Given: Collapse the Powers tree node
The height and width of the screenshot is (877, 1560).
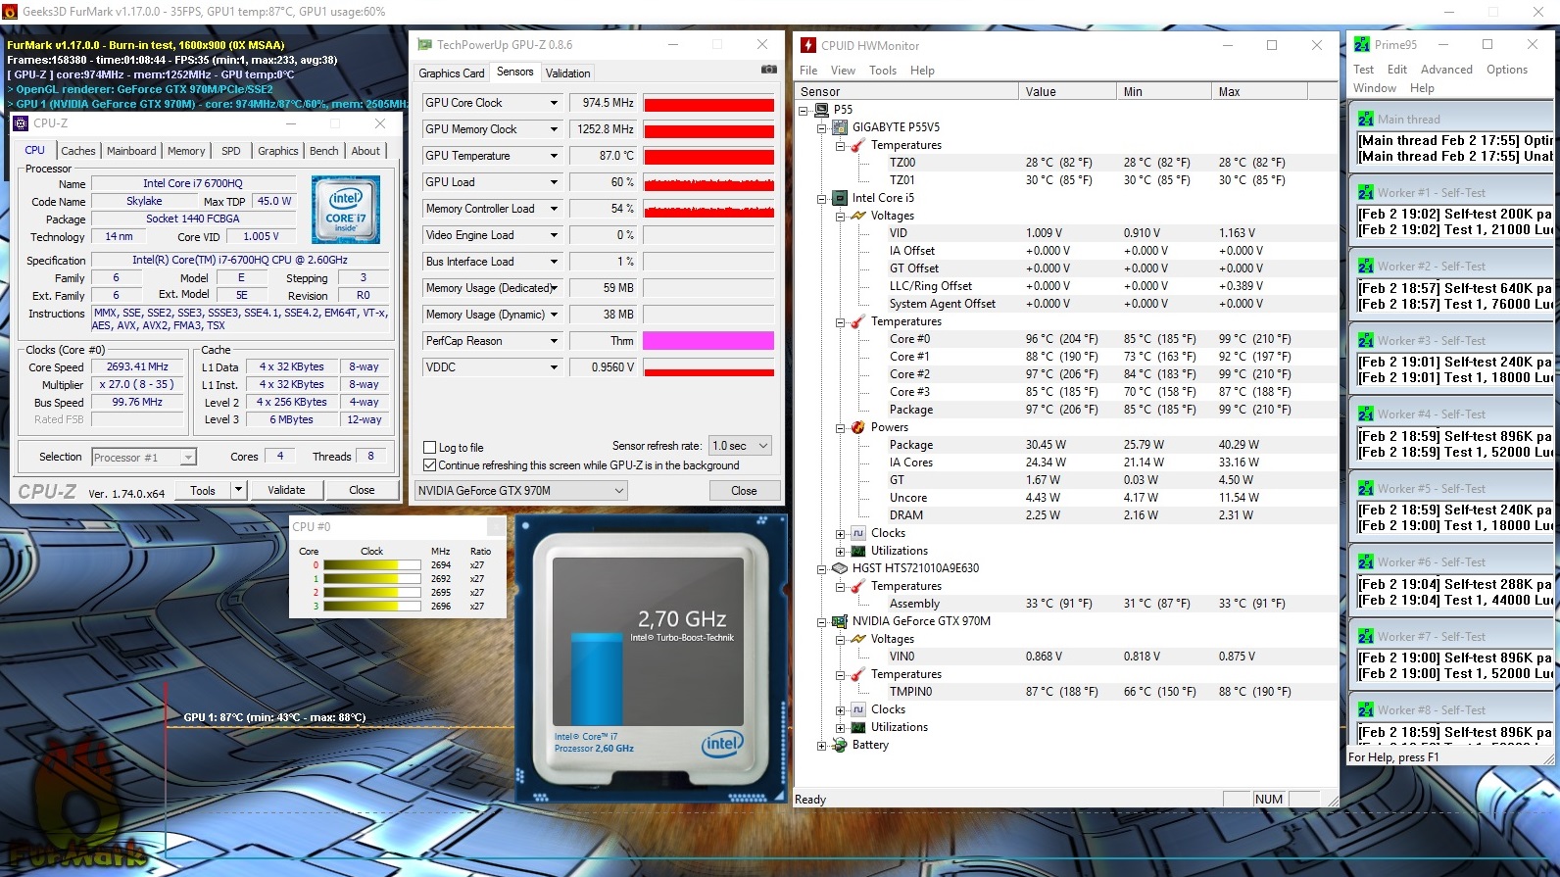Looking at the screenshot, I should 840,428.
